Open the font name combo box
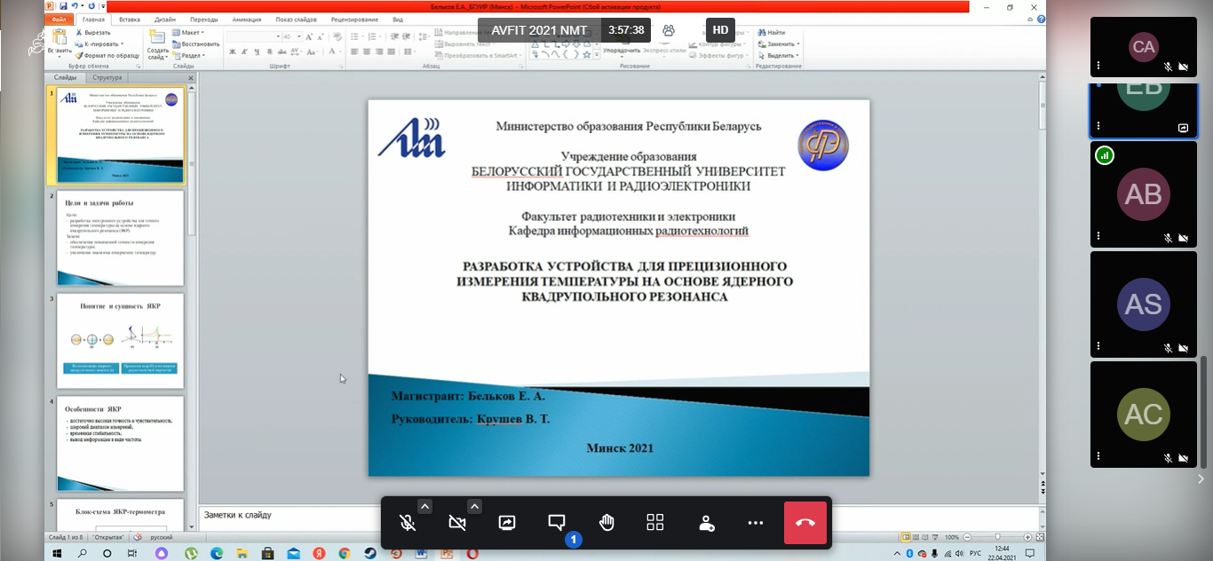 coord(254,36)
